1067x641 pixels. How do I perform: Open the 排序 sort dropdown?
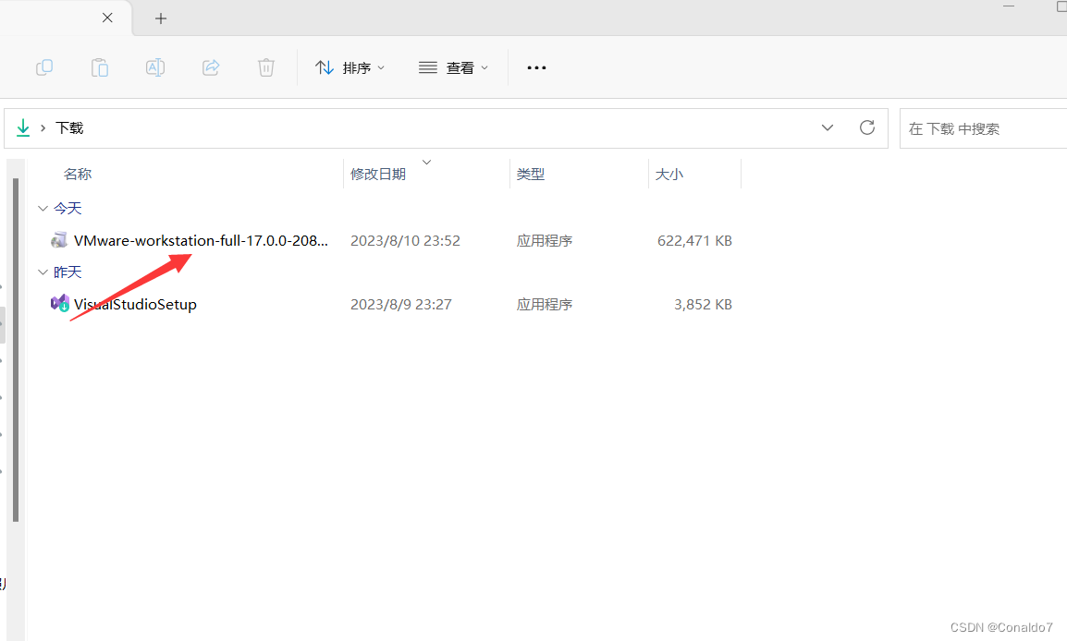[350, 68]
